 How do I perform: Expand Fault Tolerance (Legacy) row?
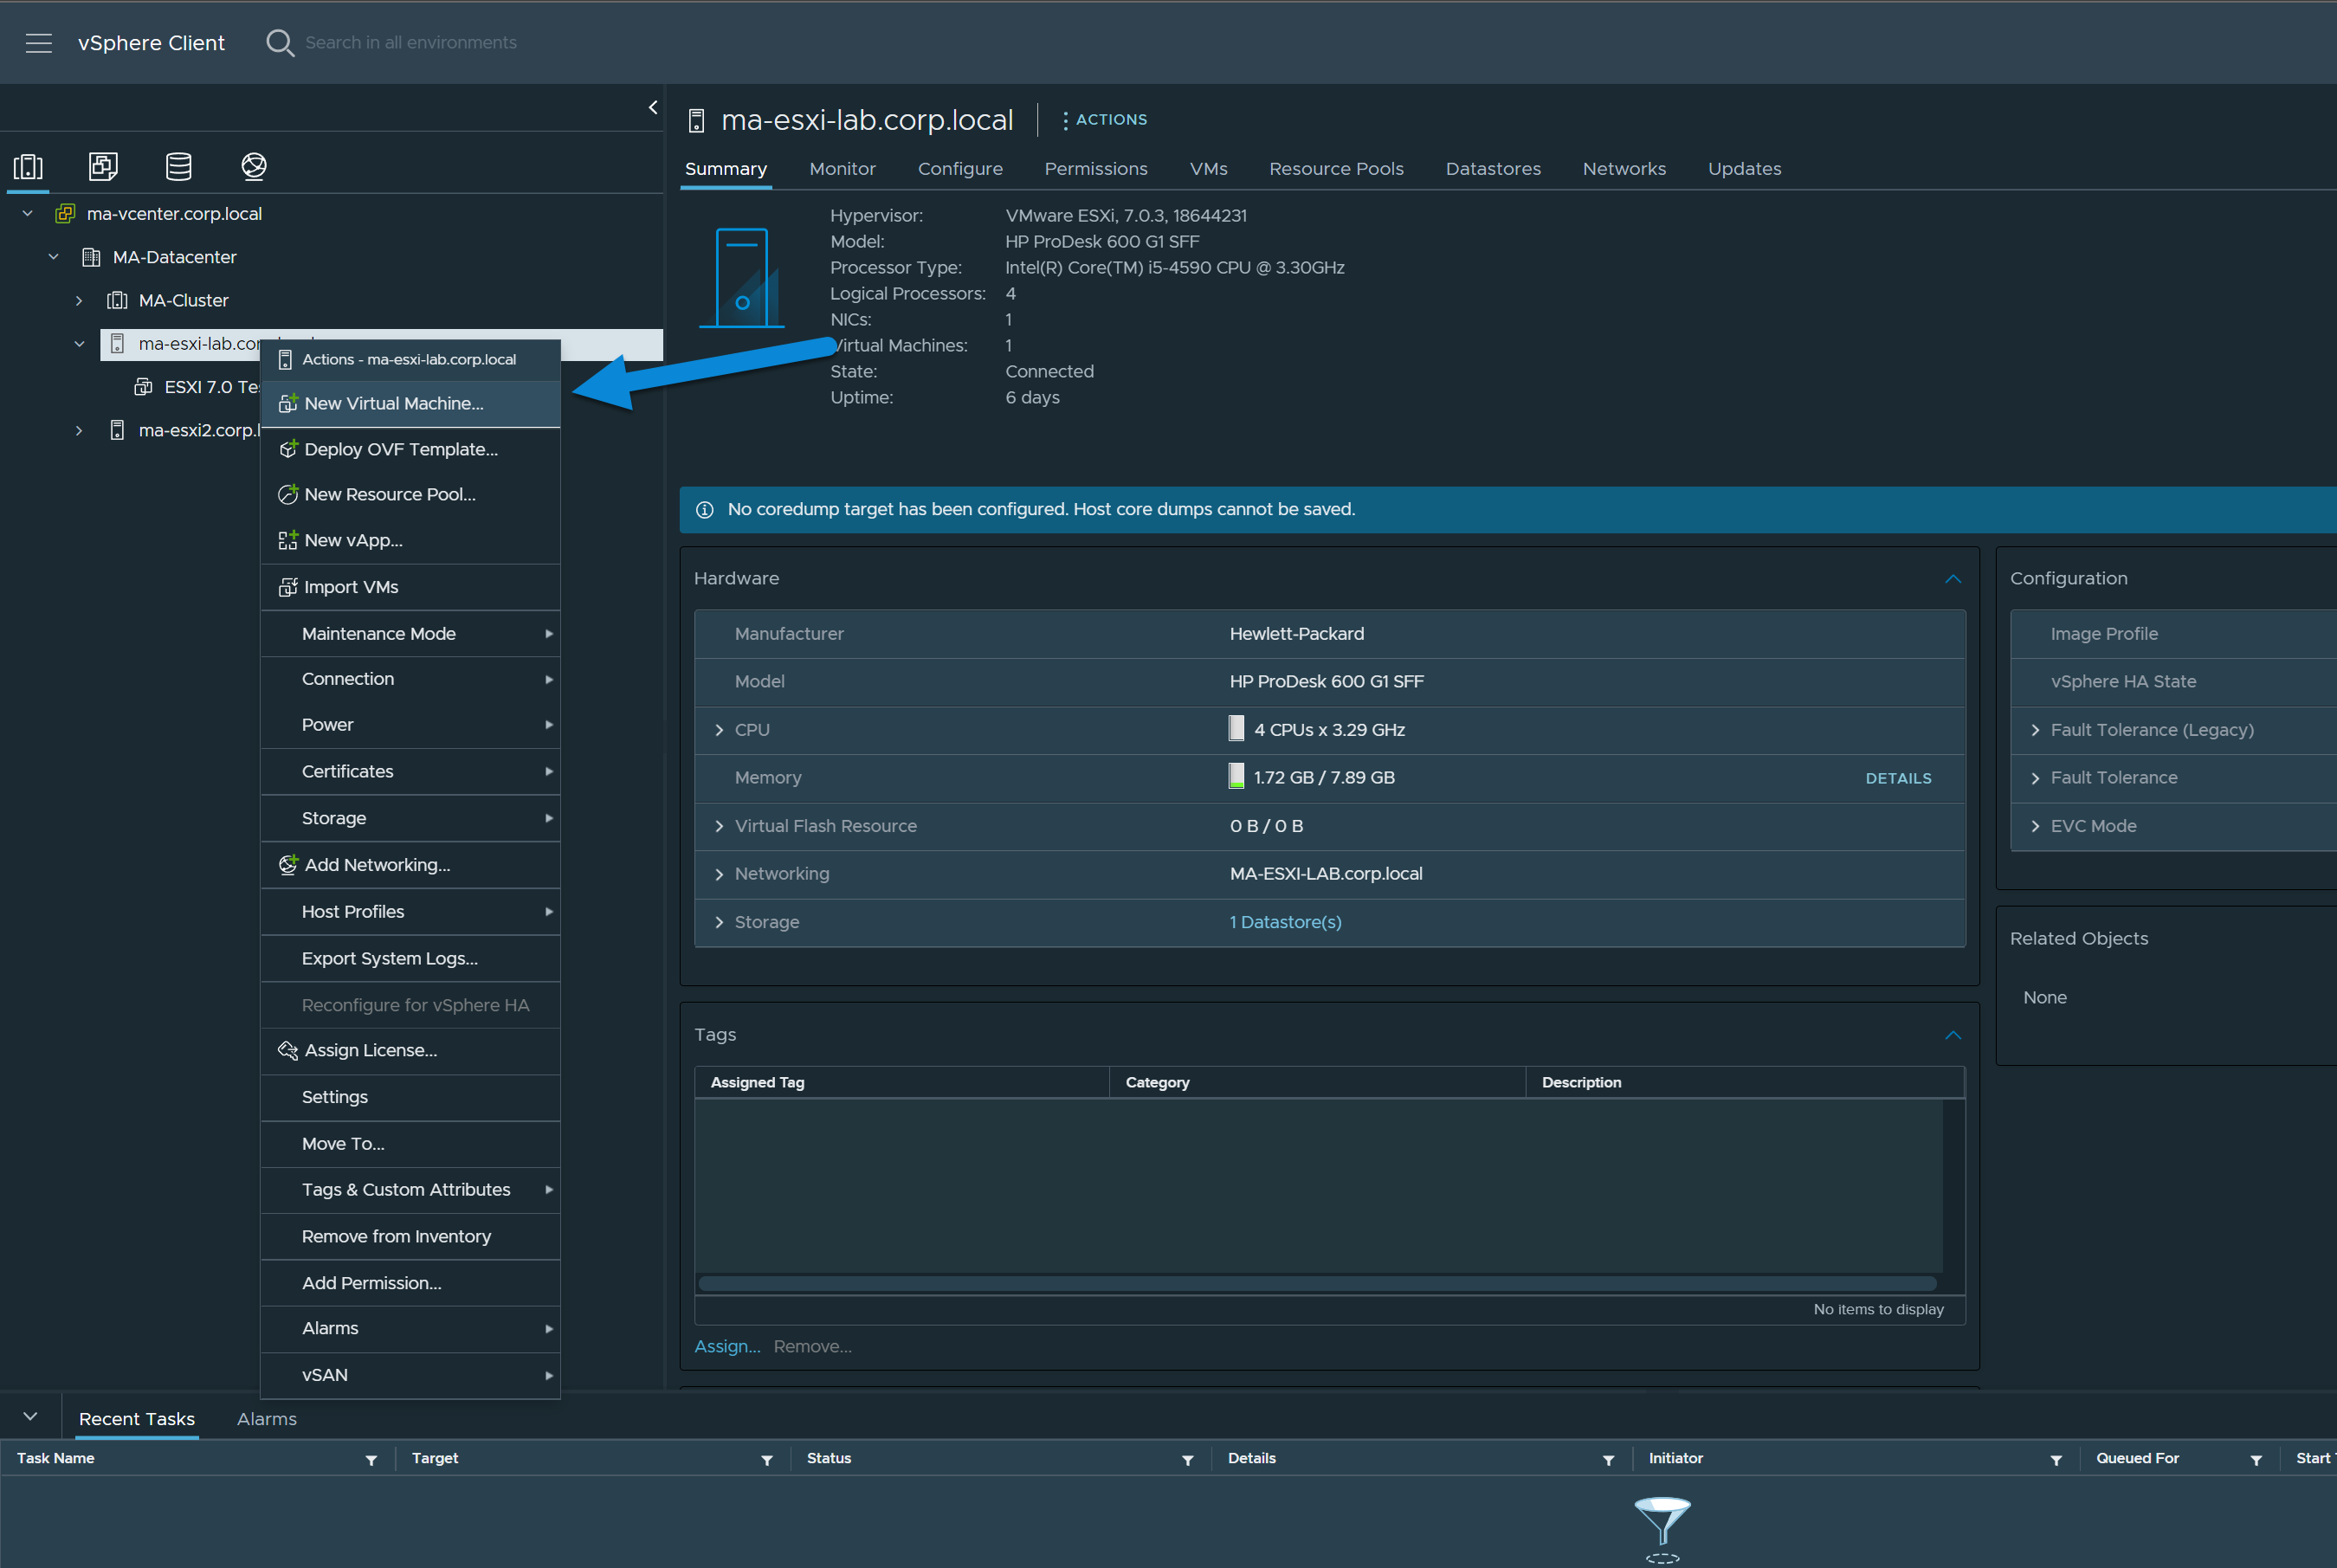click(2035, 730)
